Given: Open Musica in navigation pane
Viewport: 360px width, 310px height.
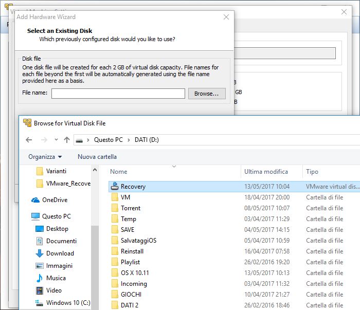Looking at the screenshot, I should [51, 278].
